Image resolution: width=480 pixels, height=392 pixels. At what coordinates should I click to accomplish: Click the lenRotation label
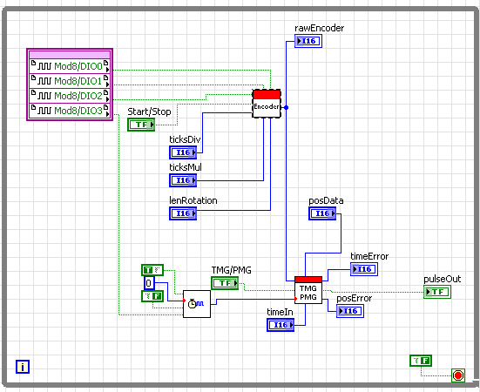pos(193,200)
